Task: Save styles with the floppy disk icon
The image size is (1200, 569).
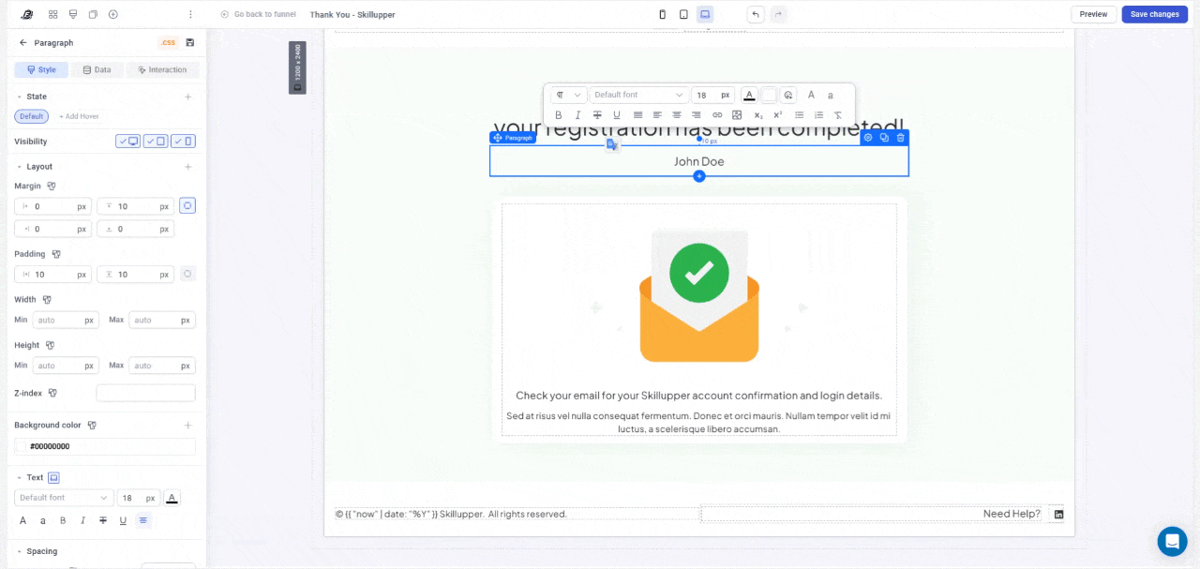Action: 190,42
